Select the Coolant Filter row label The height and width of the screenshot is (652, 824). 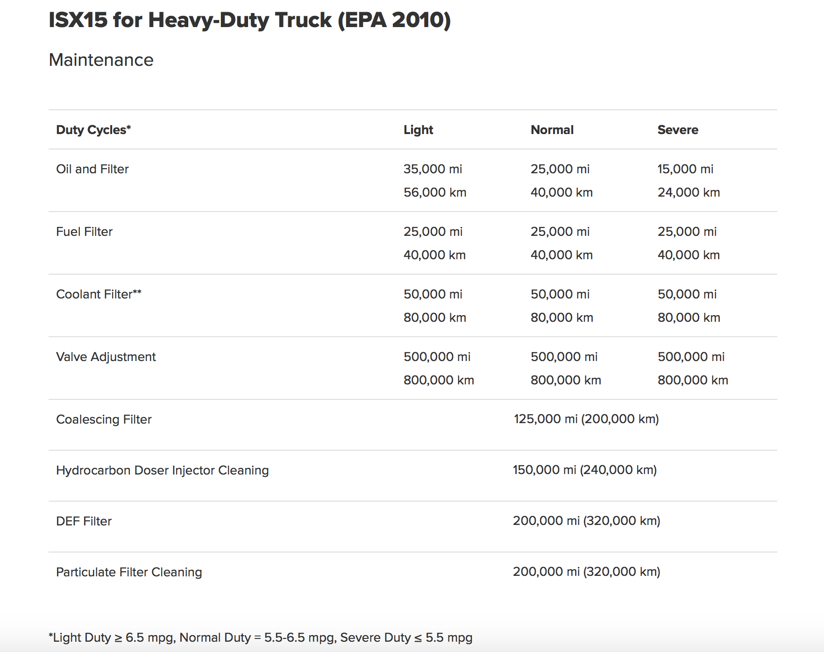[x=99, y=294]
